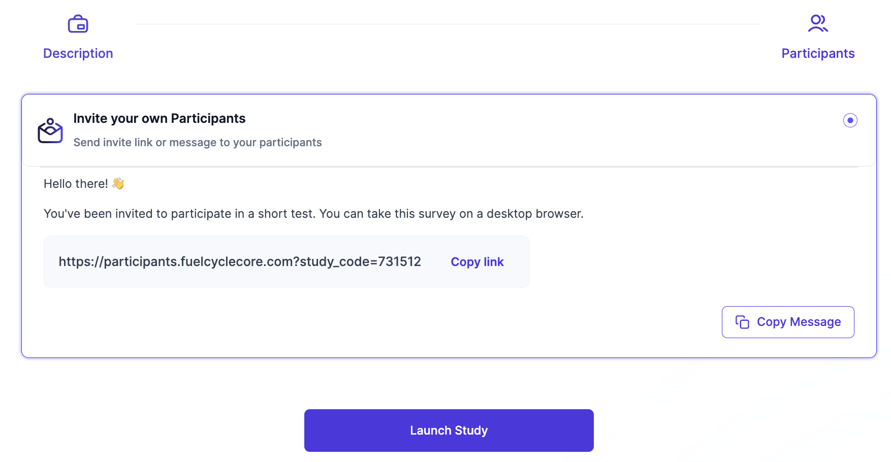This screenshot has height=462, width=891.
Task: Click the Participants people icon
Action: [x=818, y=23]
